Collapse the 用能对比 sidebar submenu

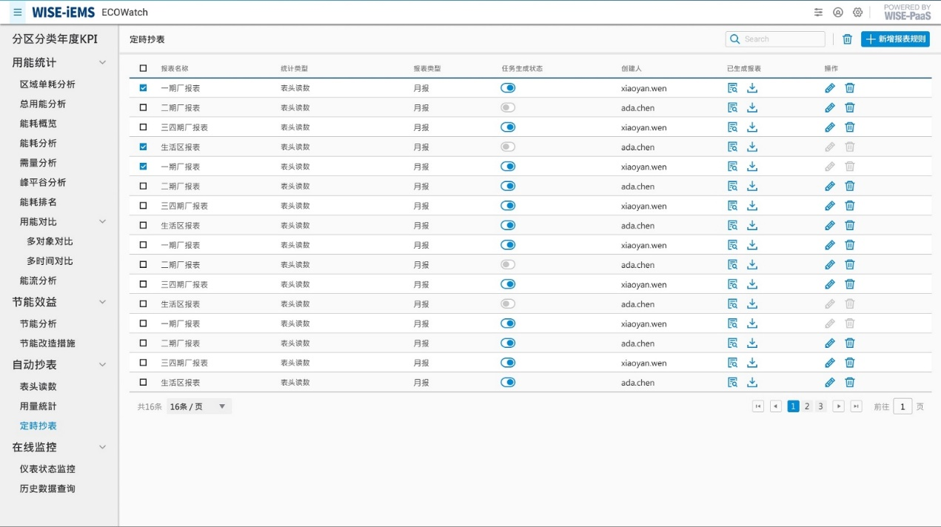(103, 221)
